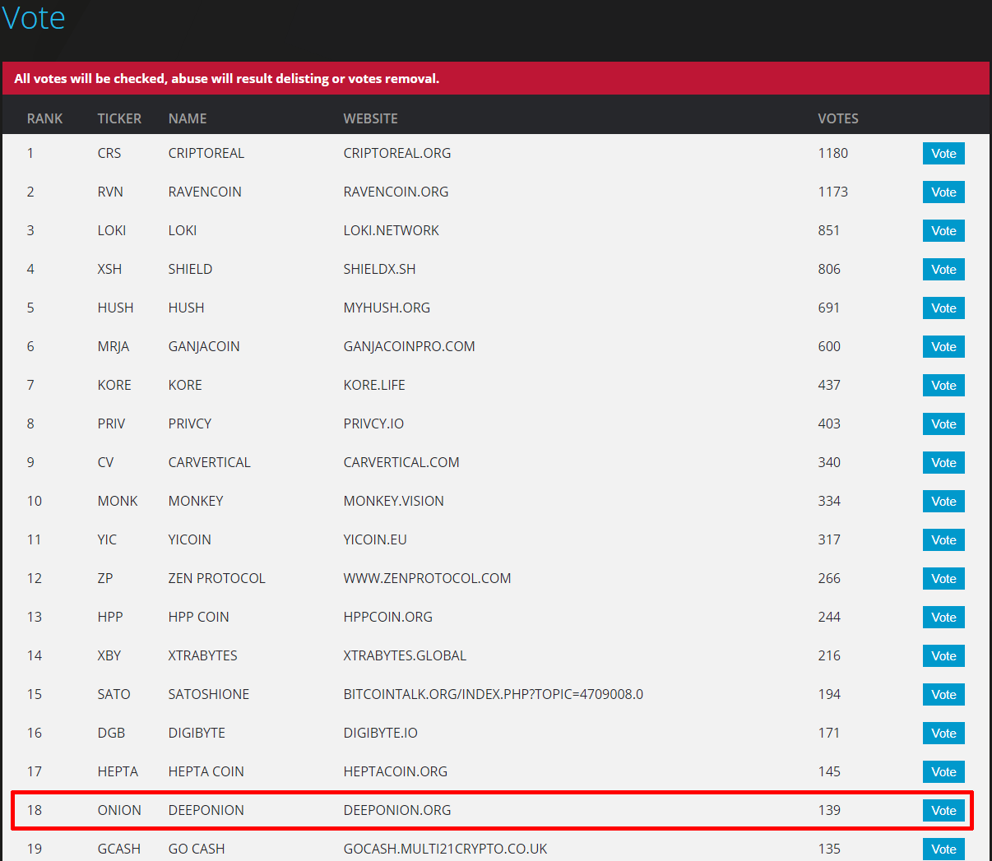Visit MYHUSH.ORG website
The width and height of the screenshot is (992, 861).
point(387,308)
